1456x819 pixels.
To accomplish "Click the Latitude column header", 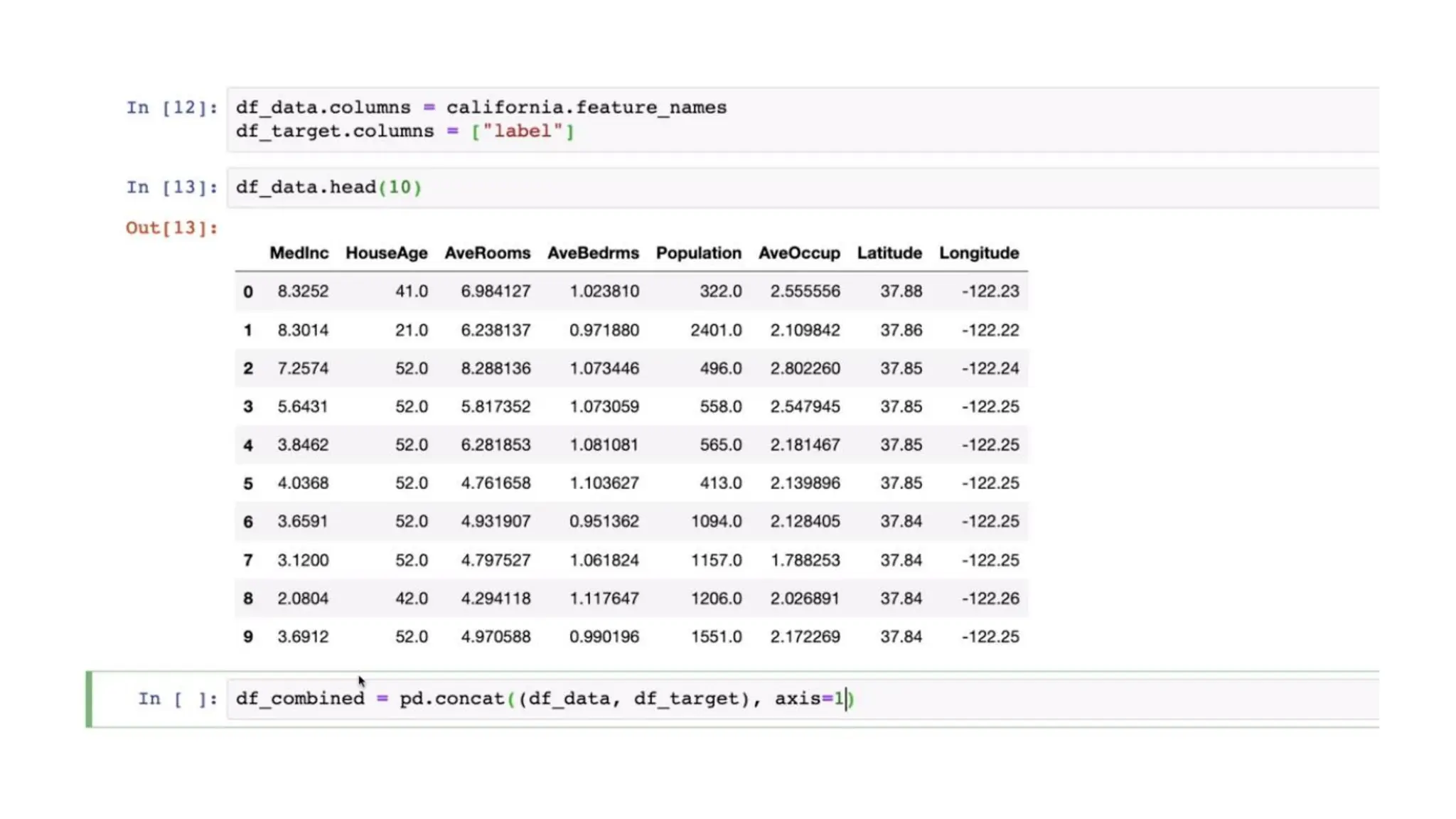I will (x=889, y=253).
